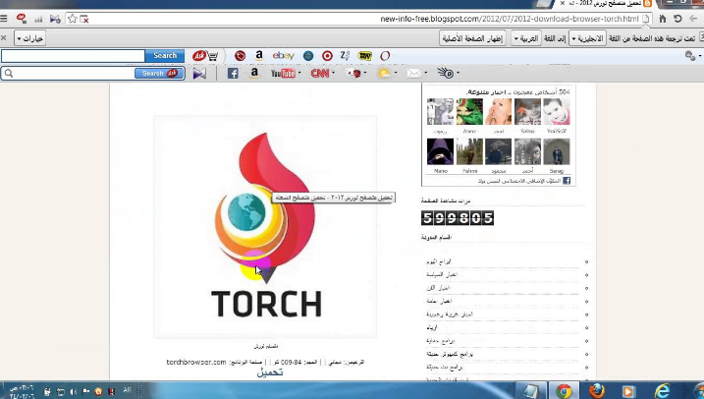Click the purple media icon beside the Ask search
704x399 pixels.
click(199, 74)
